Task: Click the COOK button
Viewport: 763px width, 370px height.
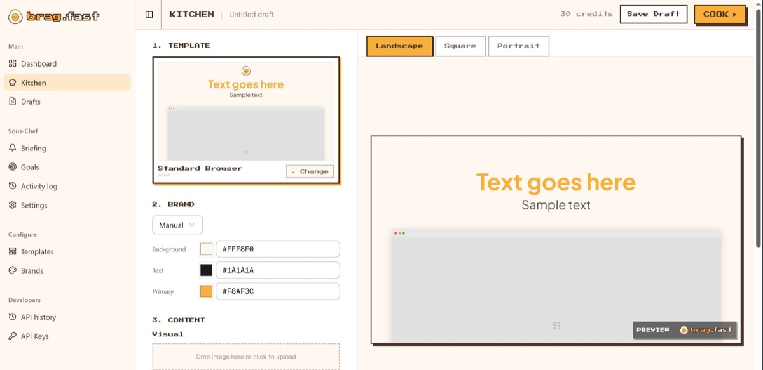Action: coord(720,14)
